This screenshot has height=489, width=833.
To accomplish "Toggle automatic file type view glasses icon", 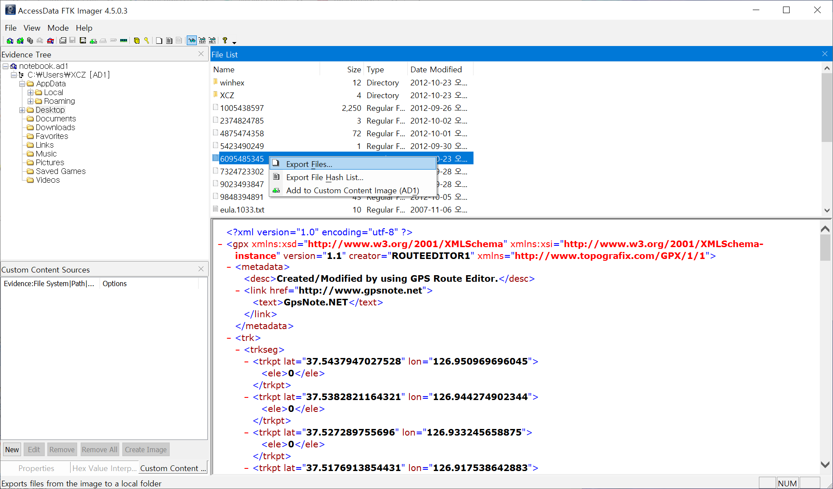I will click(x=192, y=41).
